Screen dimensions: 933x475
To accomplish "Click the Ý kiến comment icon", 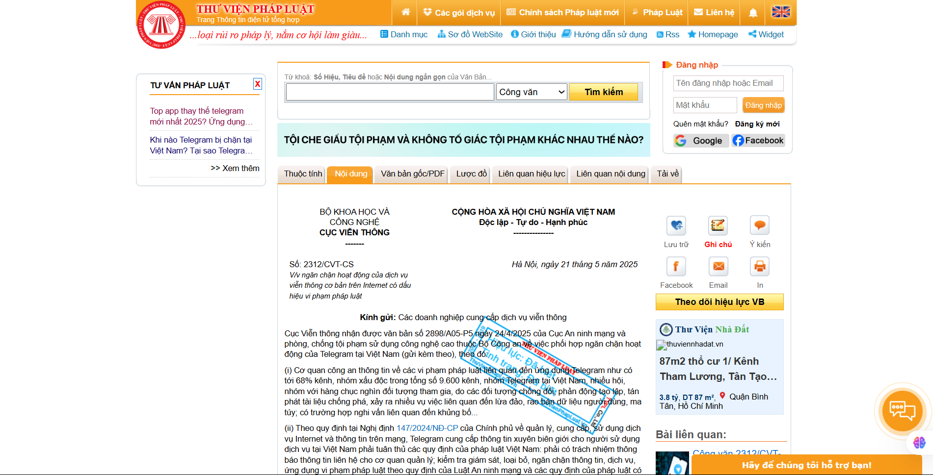I will (x=760, y=225).
